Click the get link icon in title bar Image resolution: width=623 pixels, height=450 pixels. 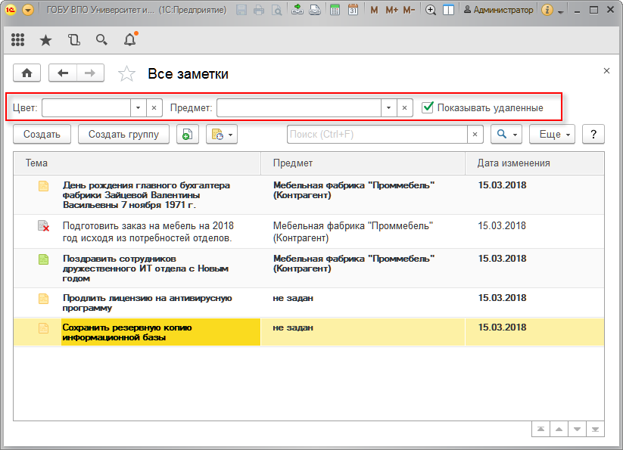(297, 10)
